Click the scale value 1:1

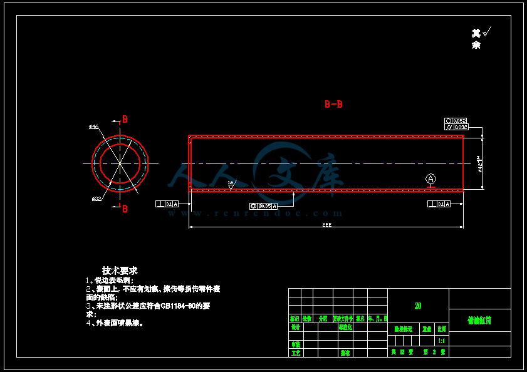click(442, 341)
